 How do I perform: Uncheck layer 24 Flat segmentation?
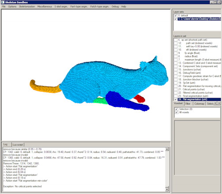(176, 99)
